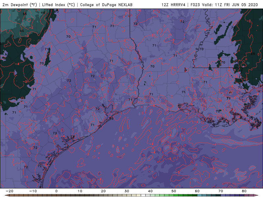Click the left arrow end of color bar
263x197 pixels.
pos(7,195)
